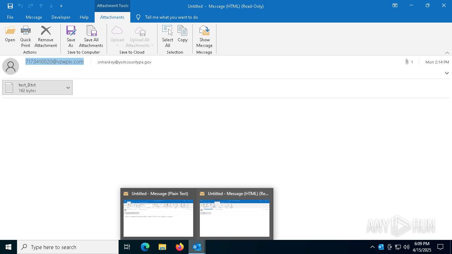Save All Attachments to computer
This screenshot has height=254, width=452.
91,36
